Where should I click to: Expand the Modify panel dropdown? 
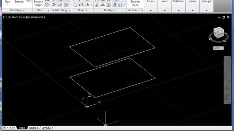[110, 10]
